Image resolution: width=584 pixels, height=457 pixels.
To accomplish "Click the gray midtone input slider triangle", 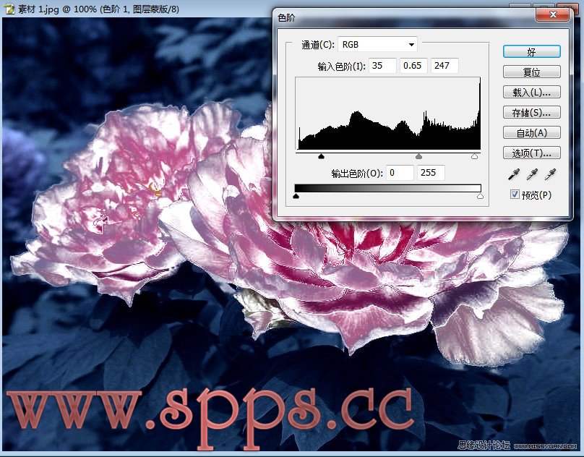I will [x=418, y=156].
